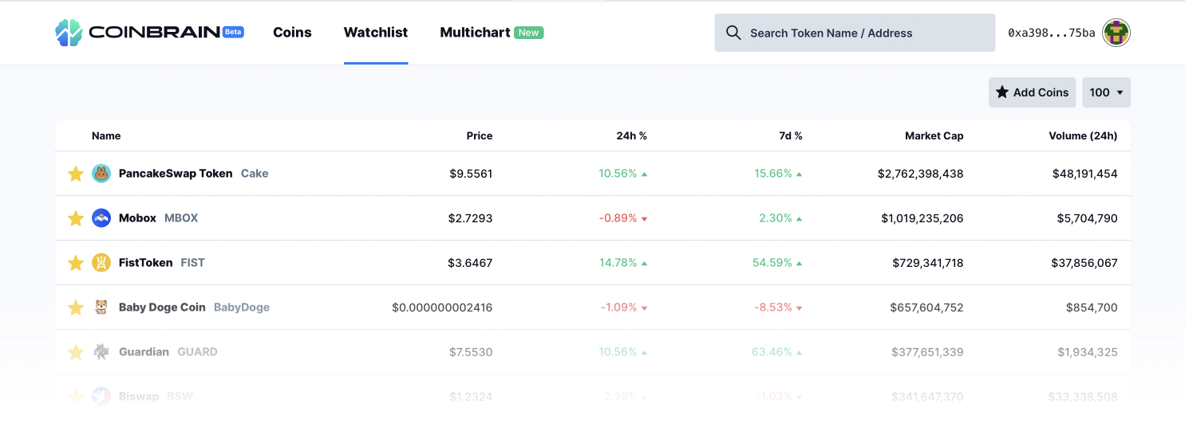This screenshot has height=435, width=1185.
Task: Open Mobox name link
Action: coord(137,218)
